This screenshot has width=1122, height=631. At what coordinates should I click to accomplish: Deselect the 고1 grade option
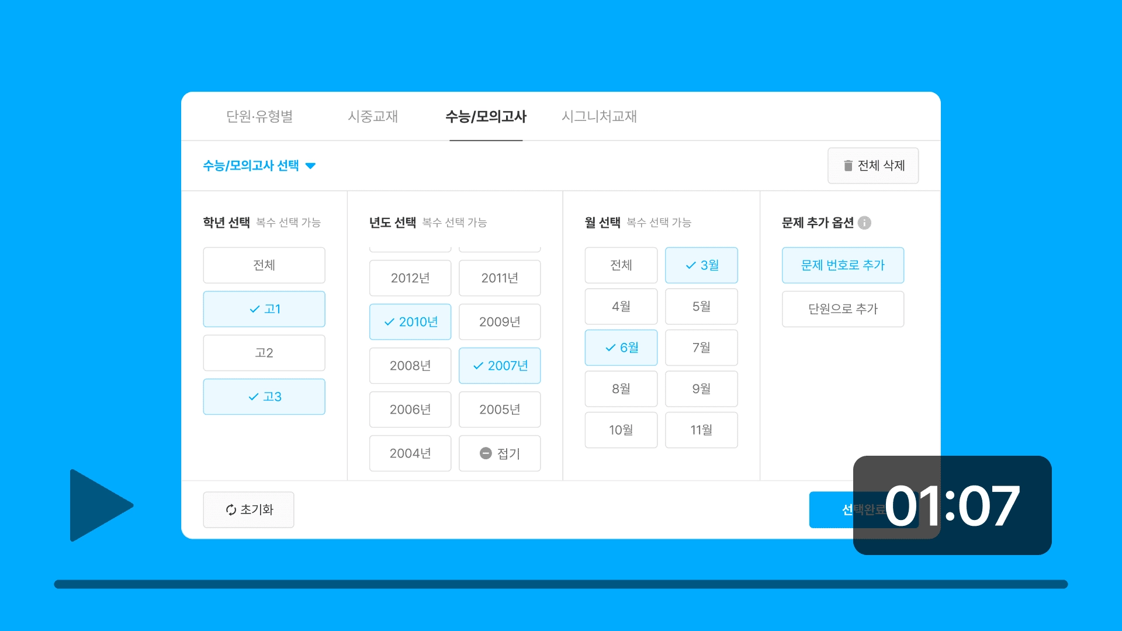click(x=264, y=309)
